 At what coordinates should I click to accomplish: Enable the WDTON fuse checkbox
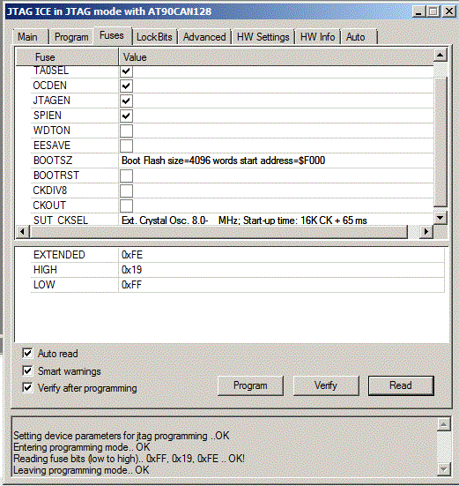click(x=126, y=131)
